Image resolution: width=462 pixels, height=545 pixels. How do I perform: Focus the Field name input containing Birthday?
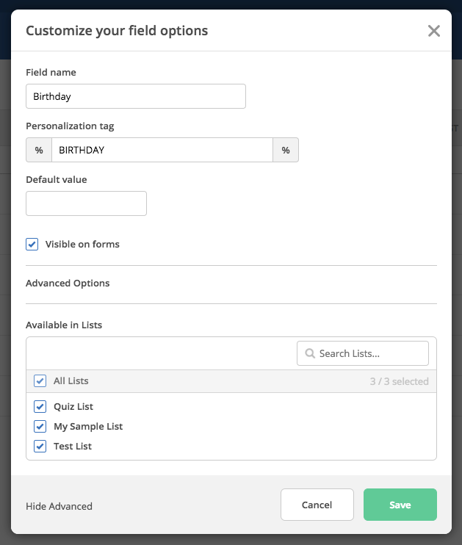tap(136, 96)
